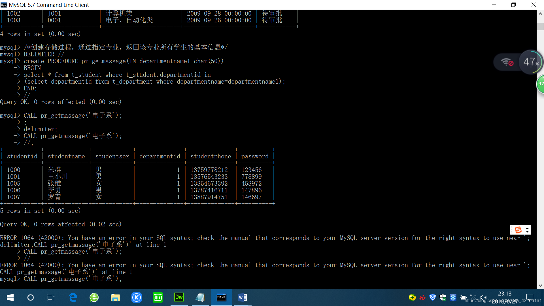Screen dimensions: 544x306
Task: Click '4 rows in set (0.00 sec)'
Action: [x=41, y=34]
